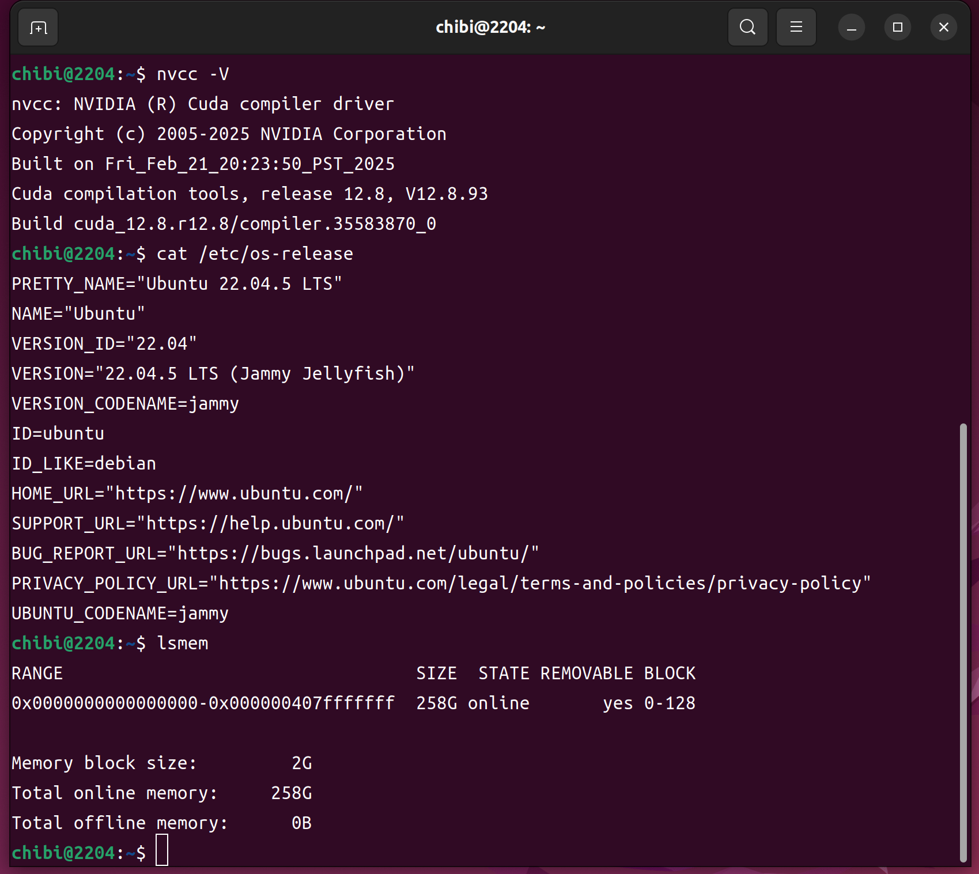Click the cat /etc/os-release command text

click(x=255, y=254)
